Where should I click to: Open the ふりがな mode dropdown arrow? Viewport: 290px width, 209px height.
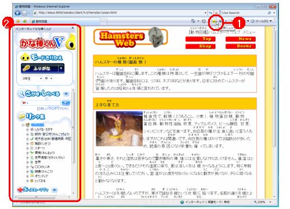61,69
